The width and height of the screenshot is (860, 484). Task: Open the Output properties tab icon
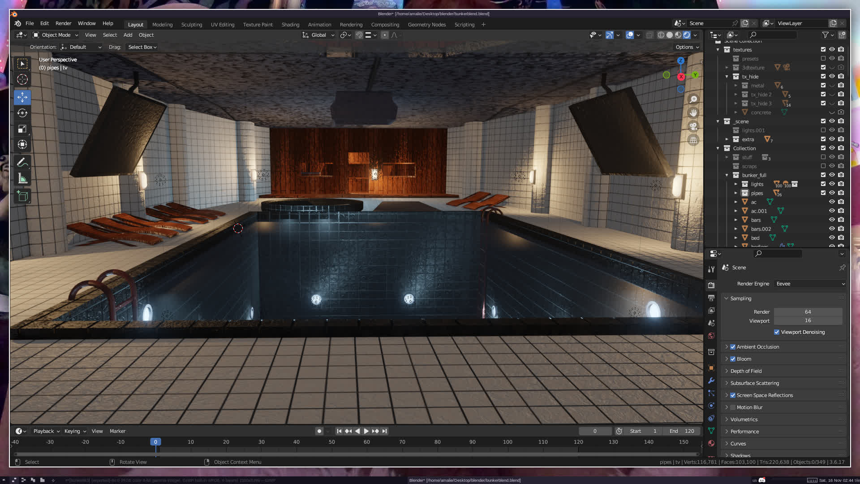point(711,298)
